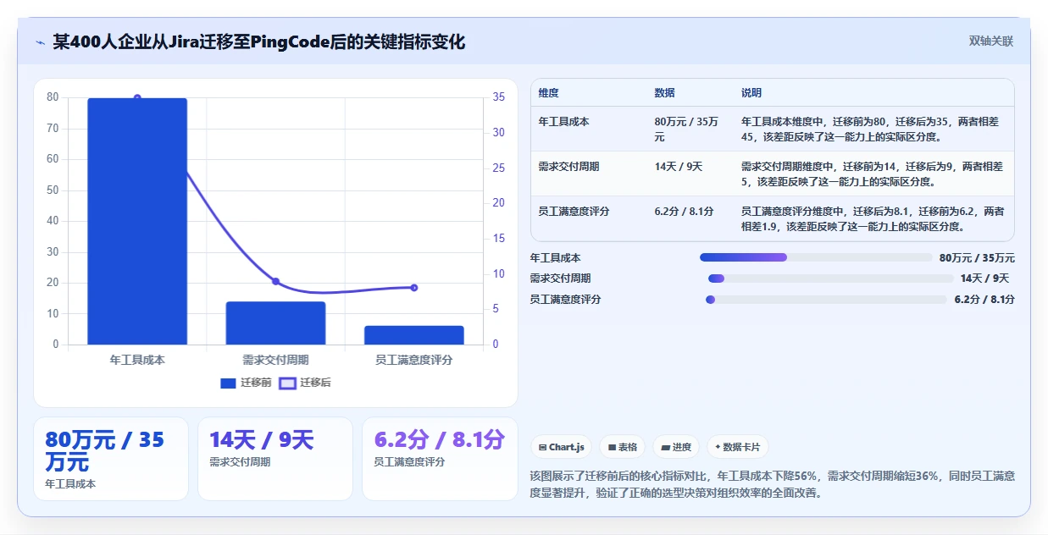Click the 说明 table column header
The height and width of the screenshot is (535, 1048).
751,93
